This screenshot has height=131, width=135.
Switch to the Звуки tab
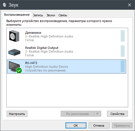[51, 15]
